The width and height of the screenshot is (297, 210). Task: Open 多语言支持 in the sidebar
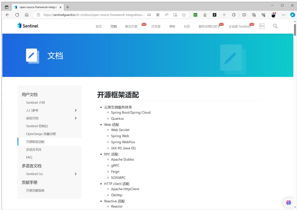34,149
